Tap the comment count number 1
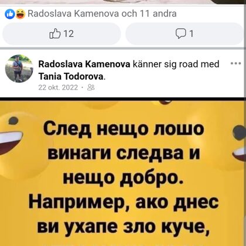This screenshot has width=246, height=246. click(x=192, y=34)
